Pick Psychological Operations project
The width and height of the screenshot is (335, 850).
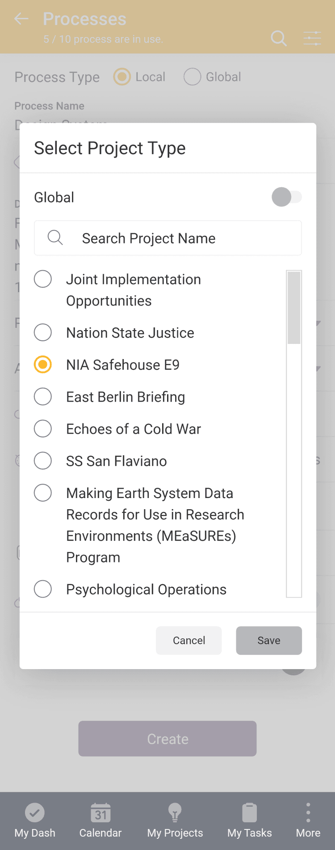[x=43, y=589]
